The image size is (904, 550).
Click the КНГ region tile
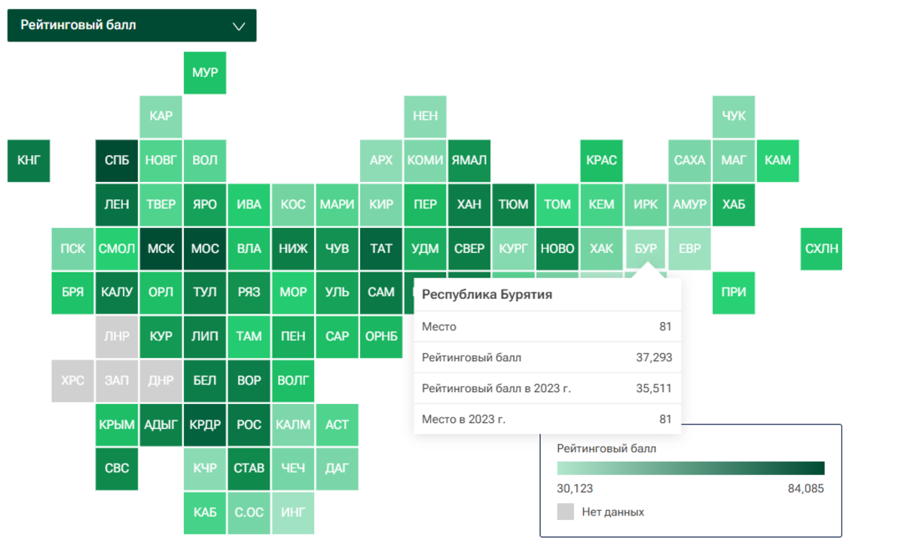pos(29,160)
